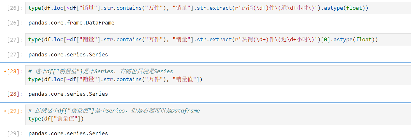Place cursor on the comment line in cell 29
The width and height of the screenshot is (411, 140).
(x=114, y=111)
